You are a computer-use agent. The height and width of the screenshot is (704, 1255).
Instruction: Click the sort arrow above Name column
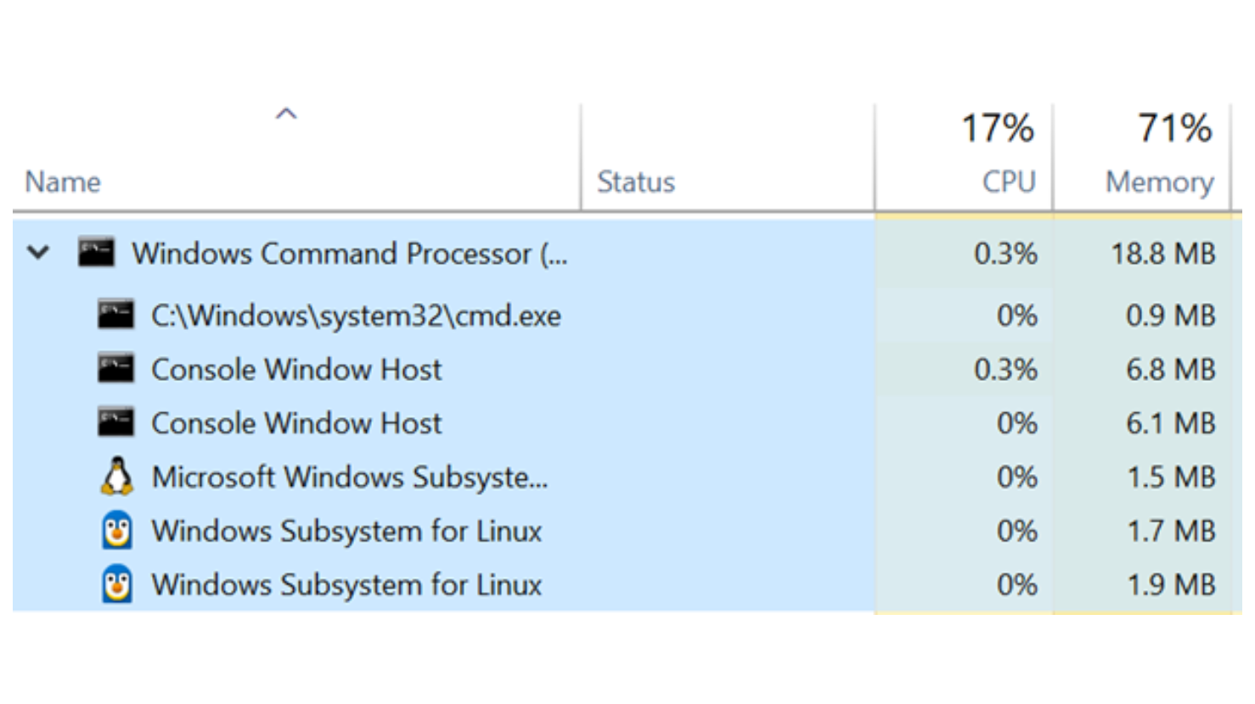coord(286,114)
